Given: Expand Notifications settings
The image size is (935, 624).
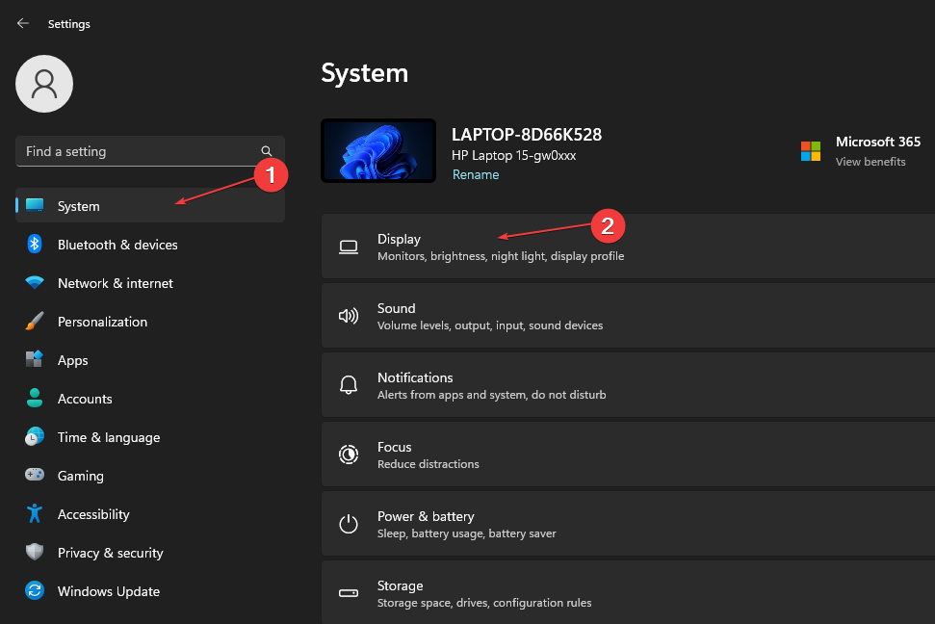Looking at the screenshot, I should [x=626, y=386].
